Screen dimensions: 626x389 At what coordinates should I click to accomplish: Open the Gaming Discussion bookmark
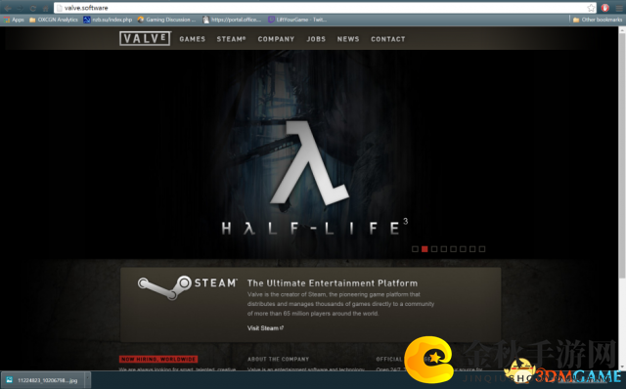[x=166, y=20]
